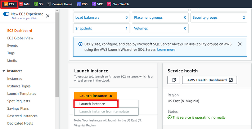Open the CloudWatch service shortcut icon

(x=109, y=4)
